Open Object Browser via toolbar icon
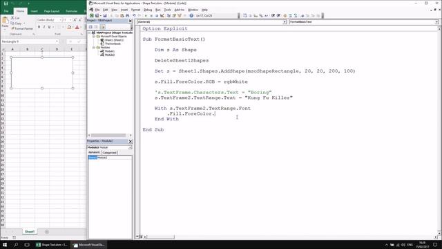Viewport: 442px width, 249px height. point(180,15)
